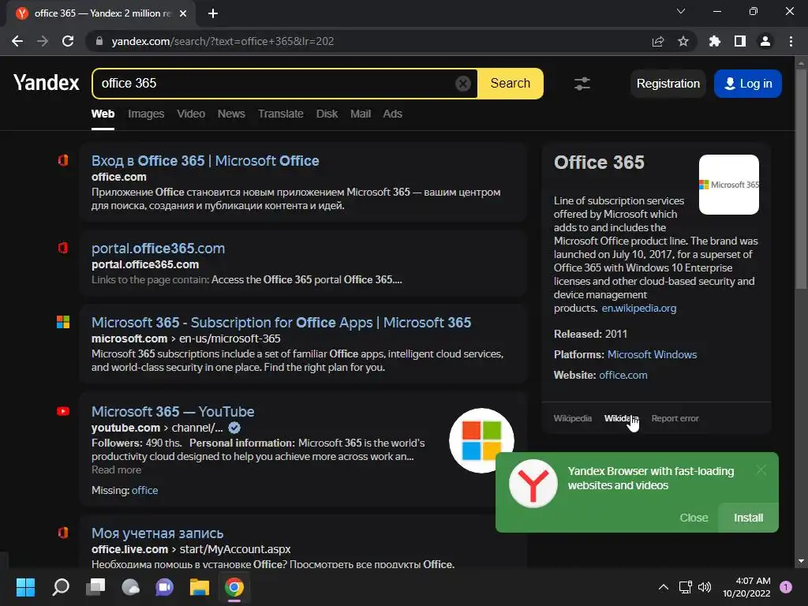Open the Microsoft 365 — YouTube result
Viewport: 808px width, 606px height.
pos(173,412)
